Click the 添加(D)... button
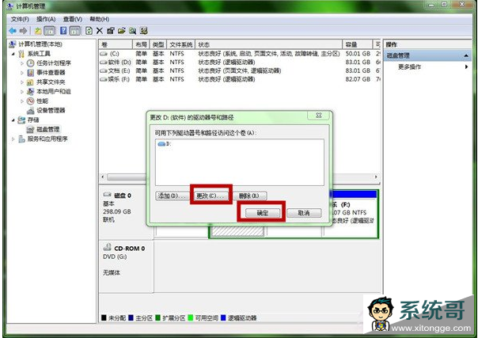 pos(172,196)
